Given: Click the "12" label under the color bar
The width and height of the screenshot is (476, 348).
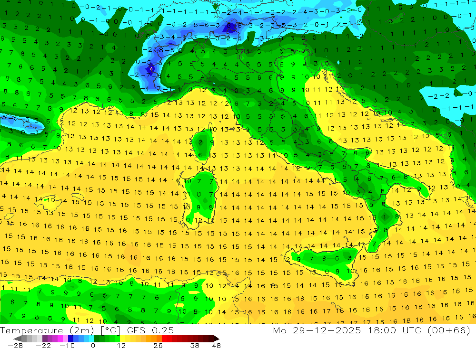Looking at the screenshot, I should coord(121,345).
